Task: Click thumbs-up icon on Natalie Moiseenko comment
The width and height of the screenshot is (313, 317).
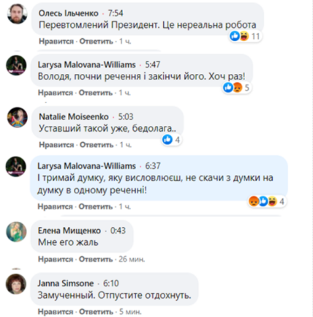Action: [x=167, y=140]
